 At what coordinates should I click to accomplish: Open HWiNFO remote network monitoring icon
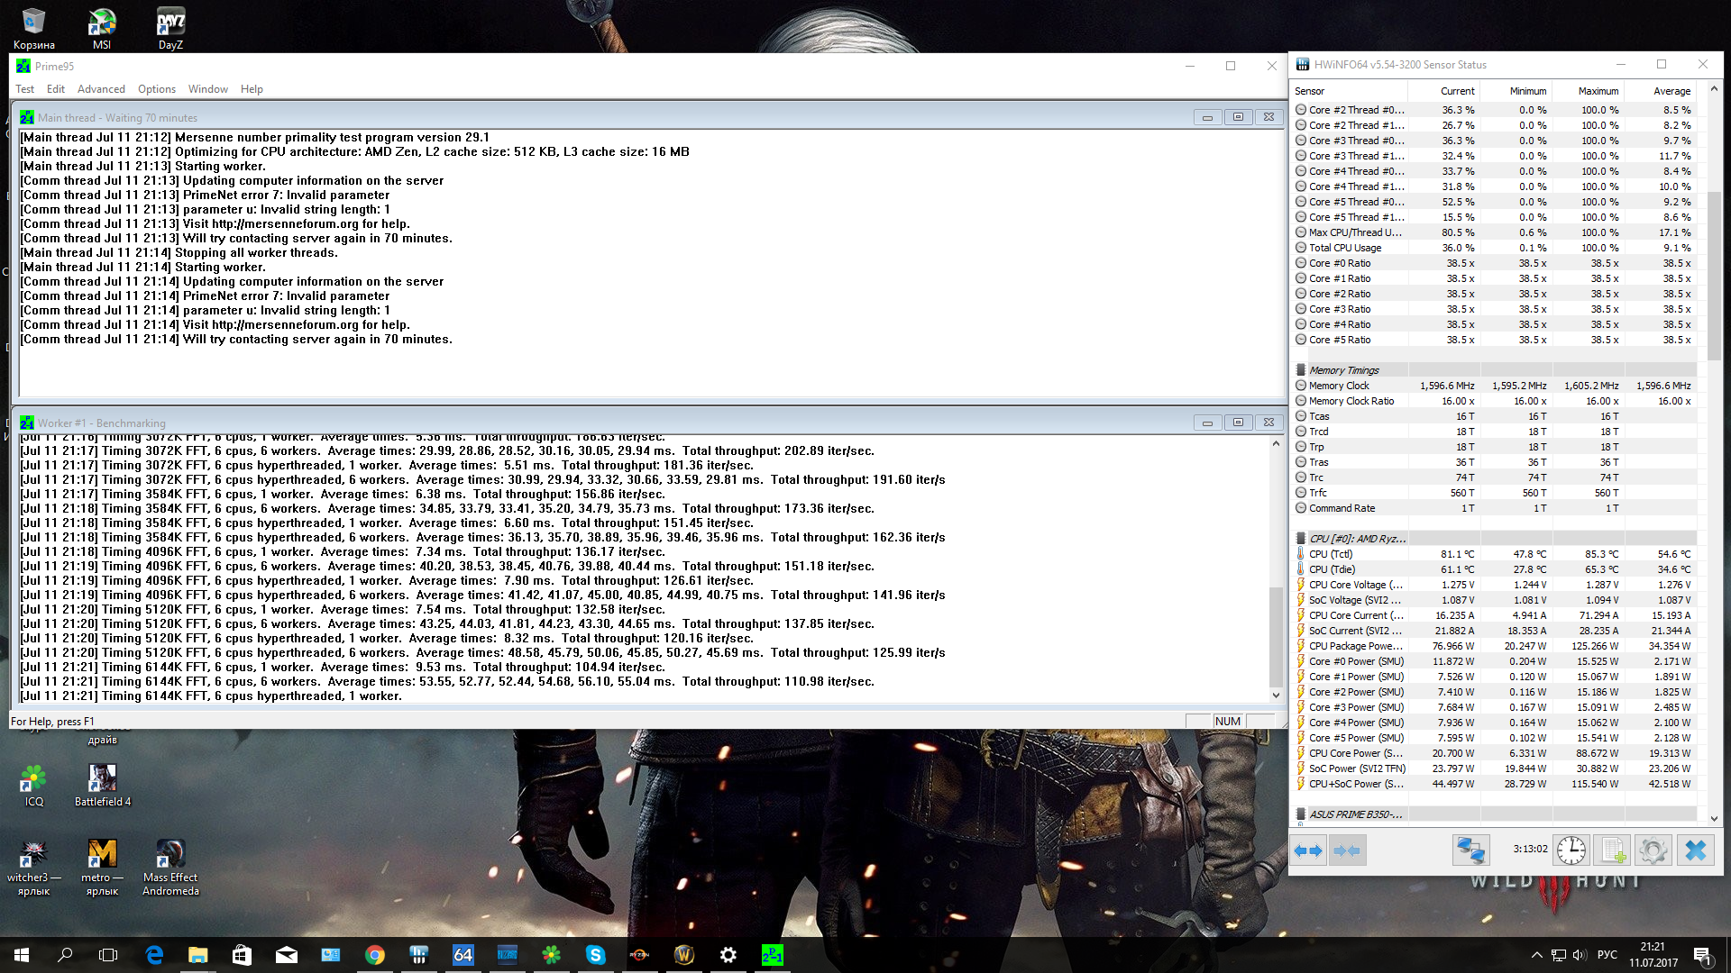[x=1470, y=850]
